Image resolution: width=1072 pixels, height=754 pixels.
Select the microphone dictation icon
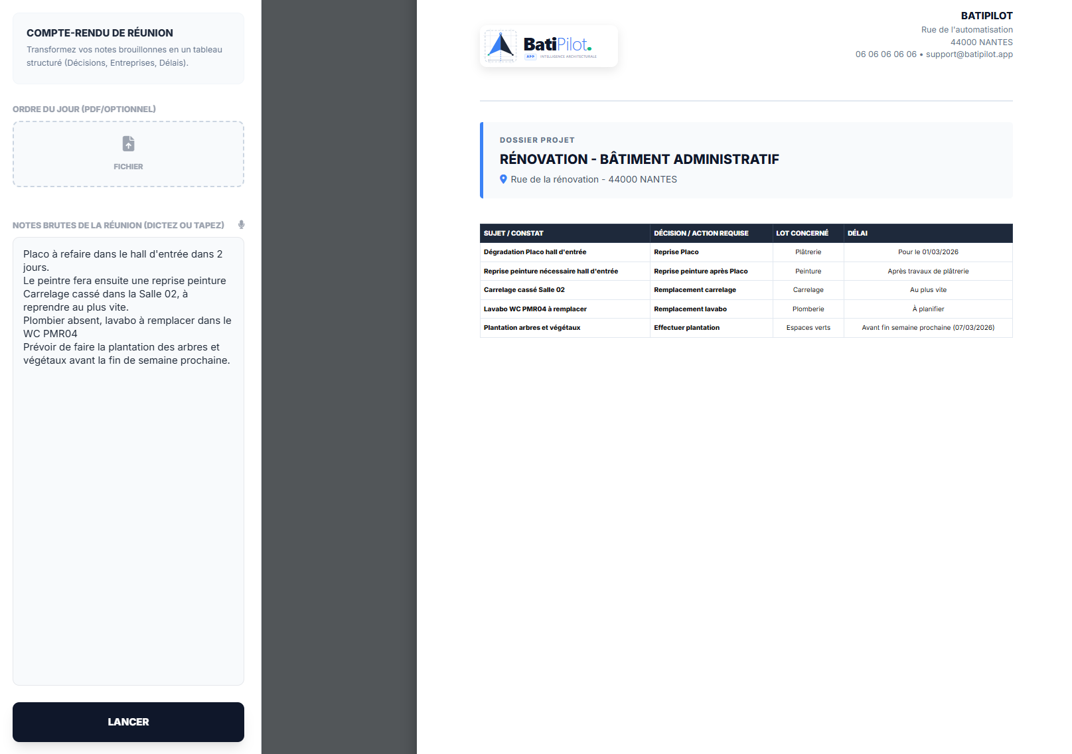(x=241, y=224)
